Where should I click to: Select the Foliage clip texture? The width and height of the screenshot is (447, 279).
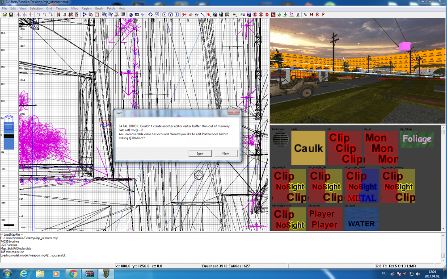[417, 139]
